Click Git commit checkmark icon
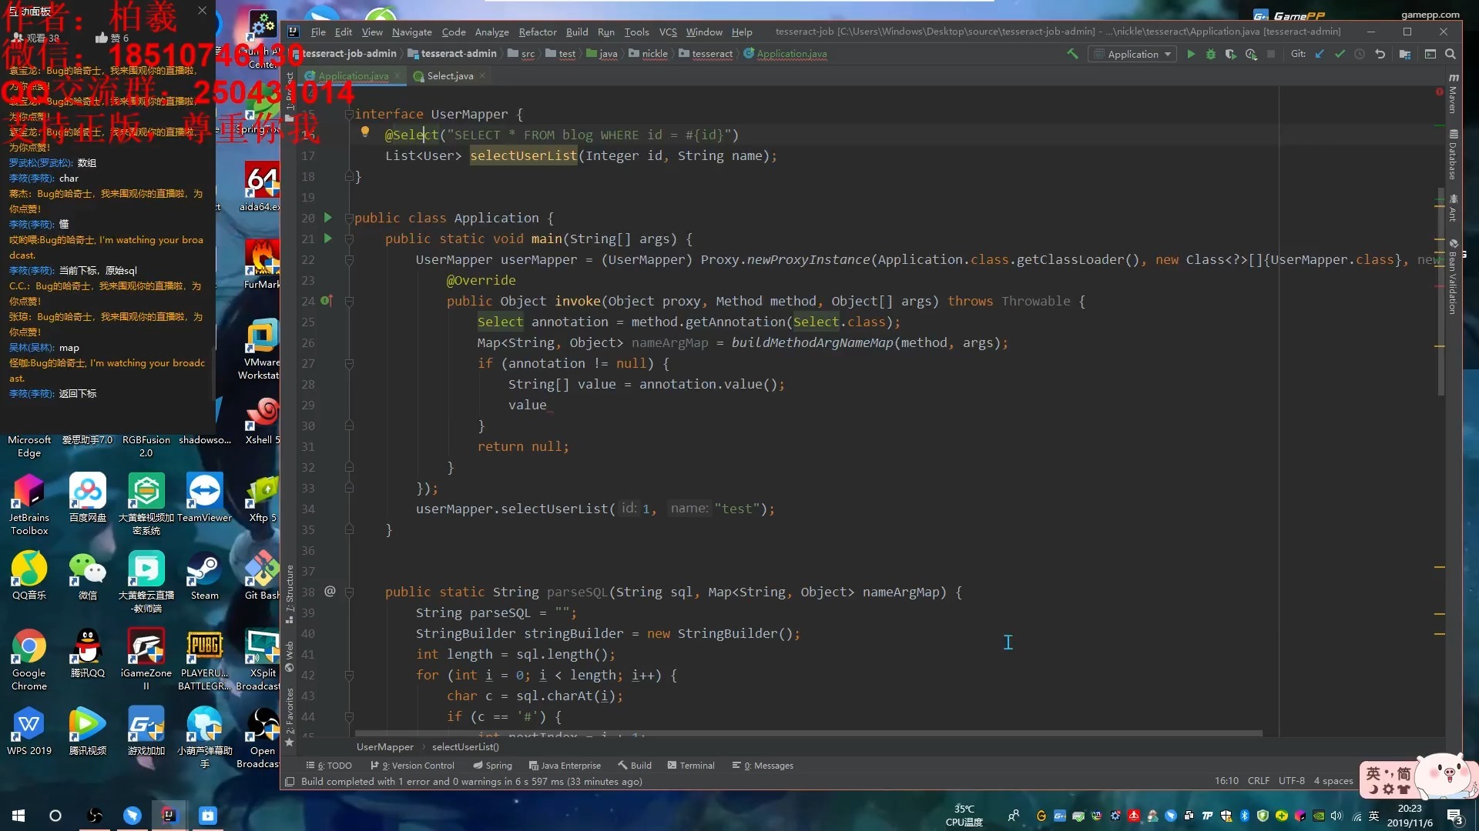Screen dimensions: 1479x831 click(1340, 54)
